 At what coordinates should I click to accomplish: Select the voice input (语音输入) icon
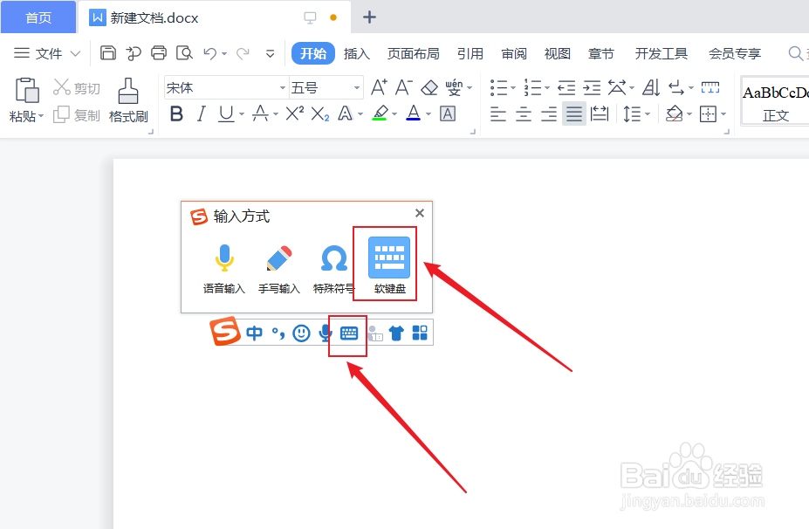(224, 258)
